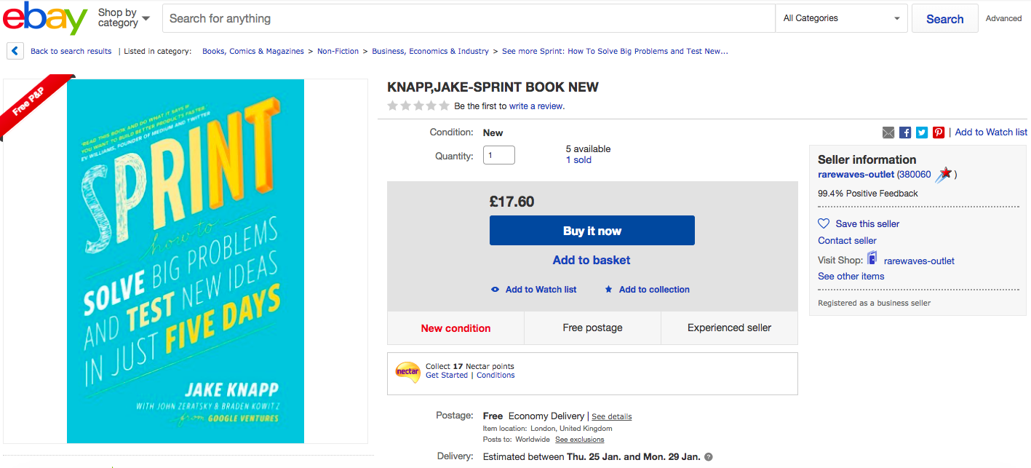
Task: Click Add to Watch list in top right
Action: point(991,132)
